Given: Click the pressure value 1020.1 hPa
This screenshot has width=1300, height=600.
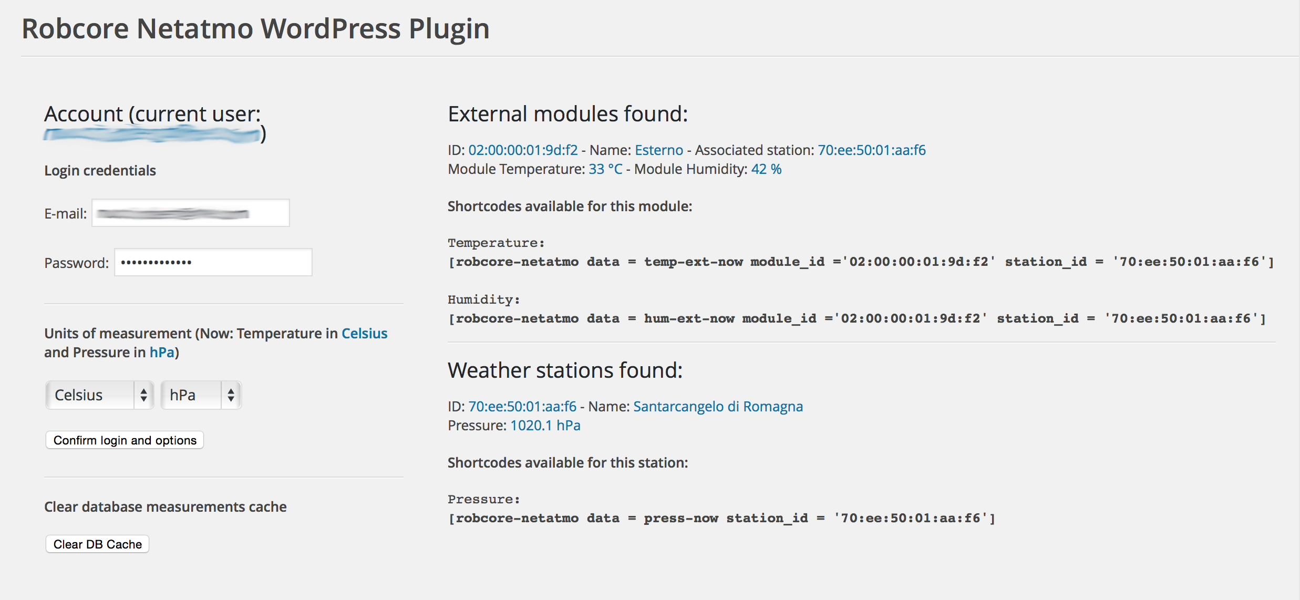Looking at the screenshot, I should click(x=545, y=426).
